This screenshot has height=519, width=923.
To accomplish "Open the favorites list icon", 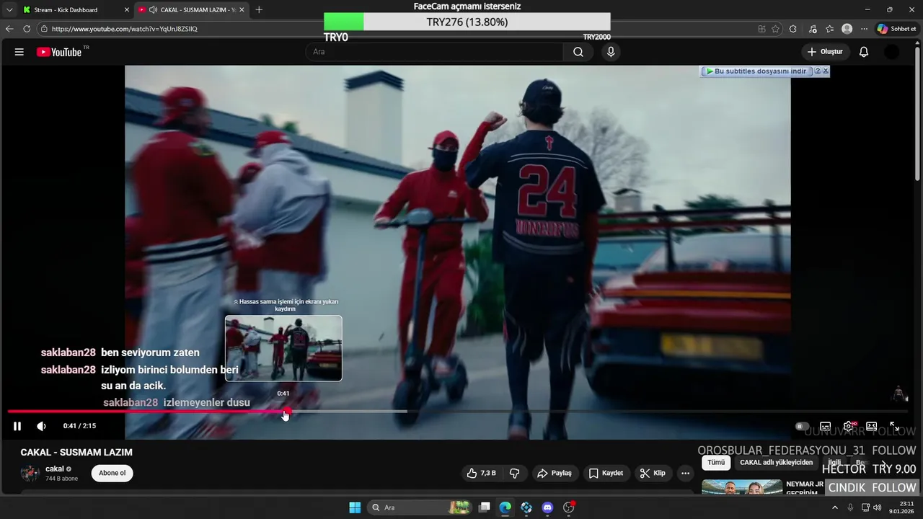I will click(x=830, y=29).
